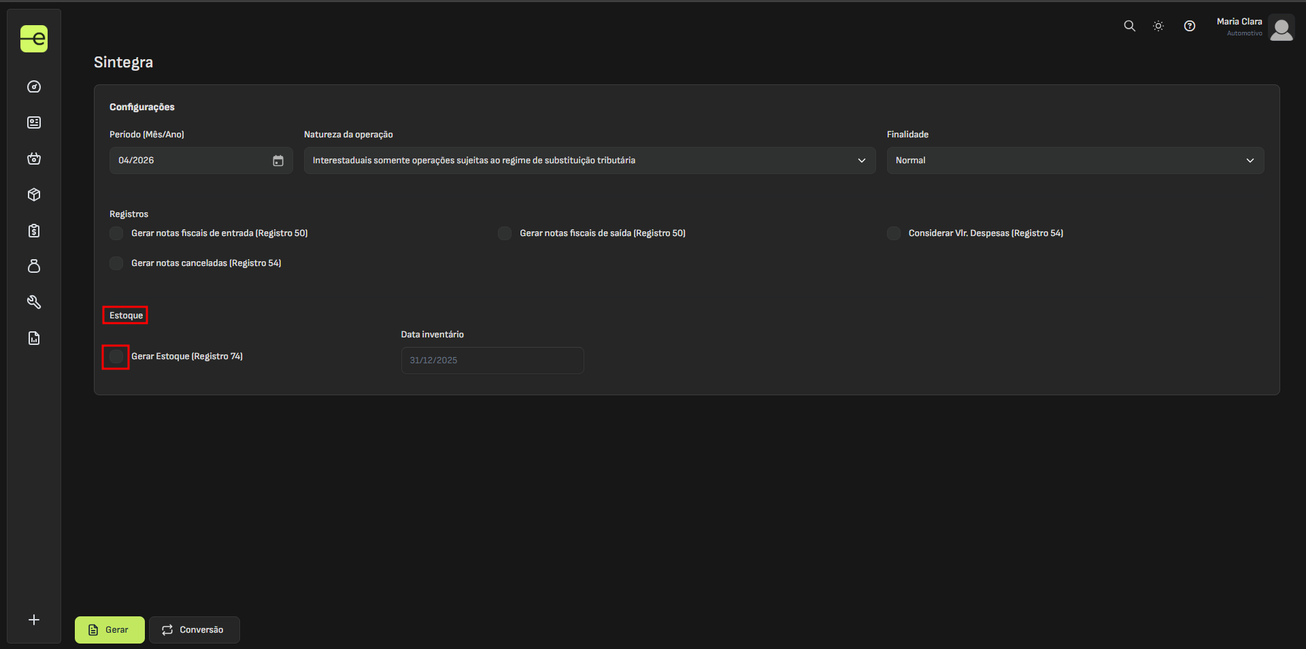The width and height of the screenshot is (1306, 649).
Task: Click the Gerar button
Action: coord(110,630)
